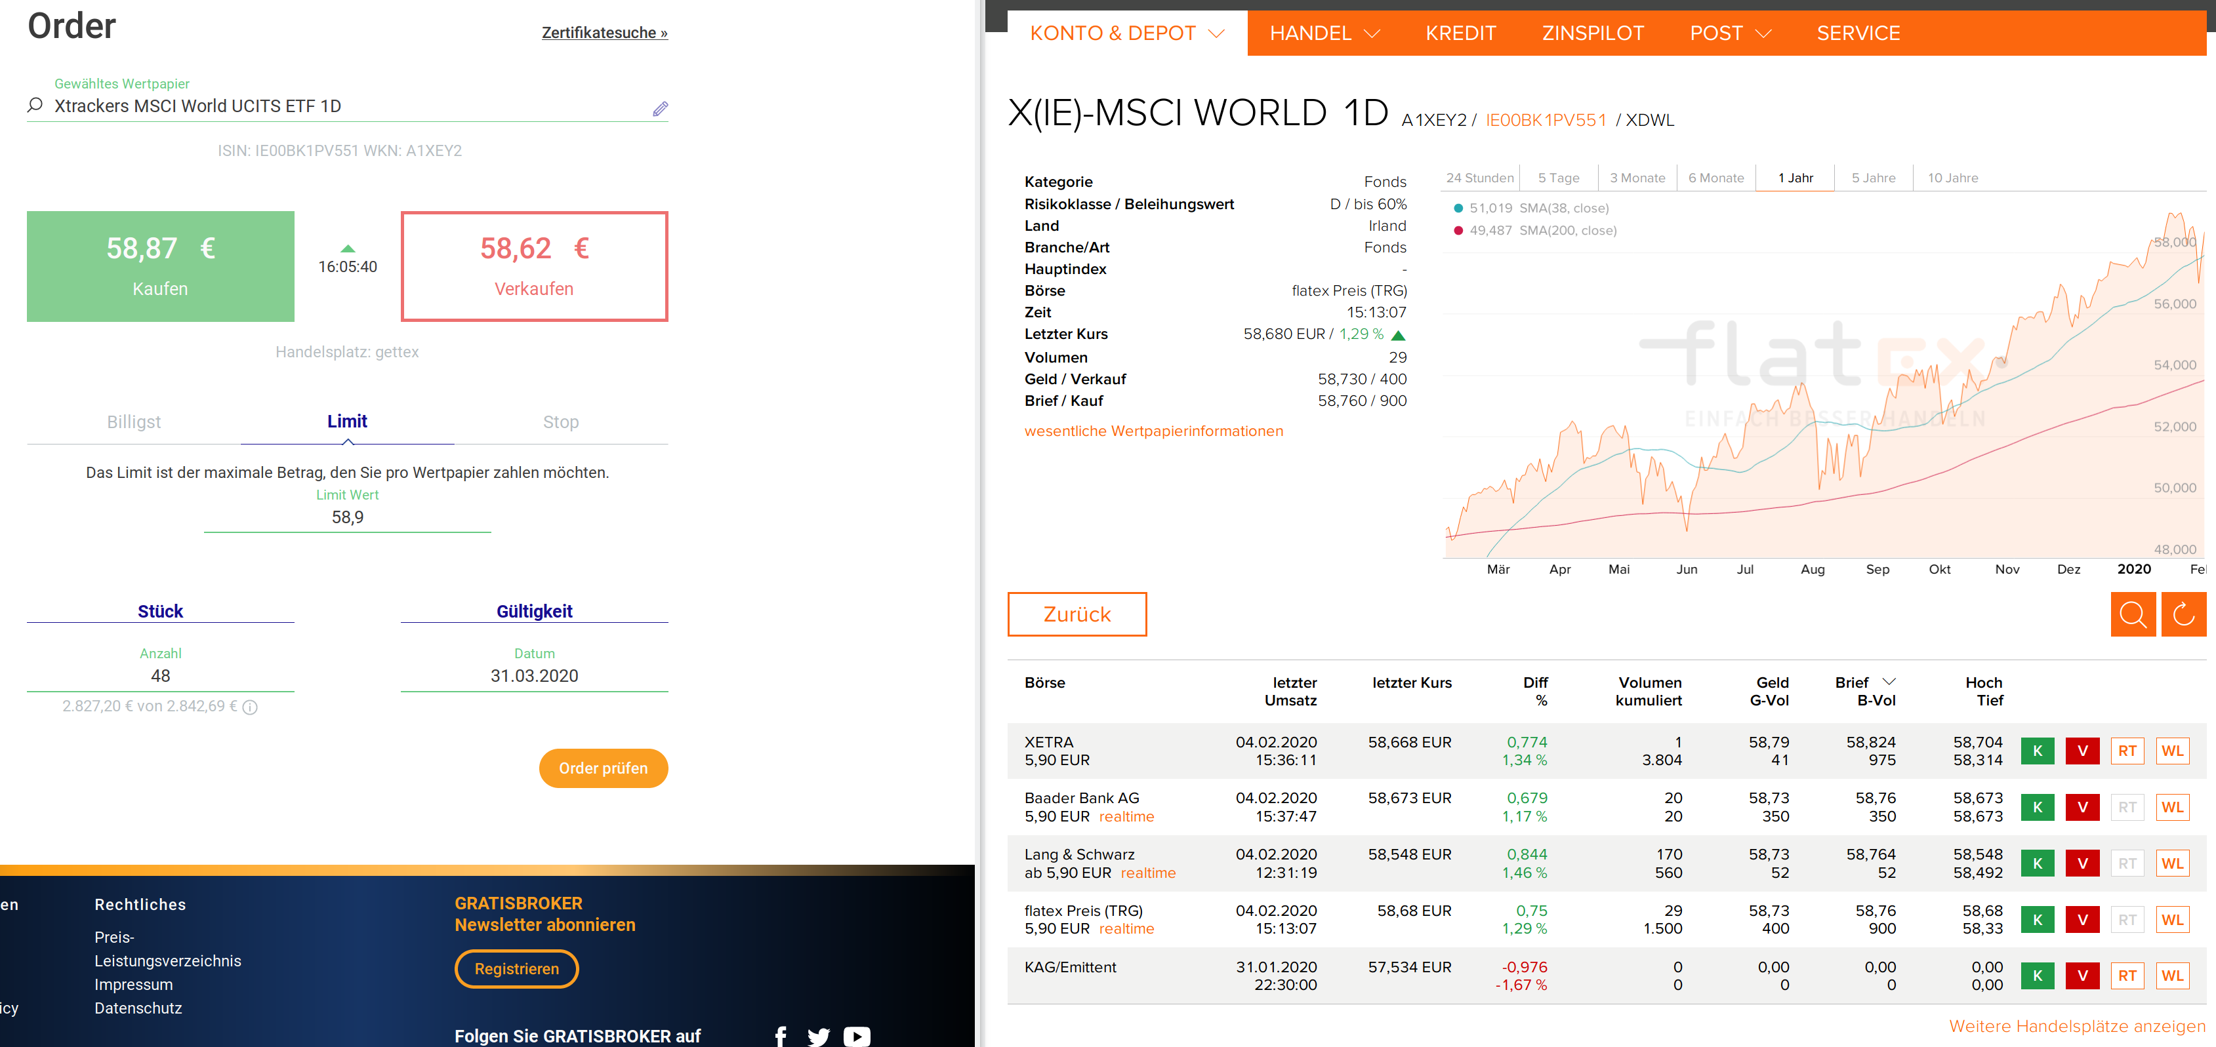
Task: Open the Facebook icon in the footer
Action: tap(780, 1036)
